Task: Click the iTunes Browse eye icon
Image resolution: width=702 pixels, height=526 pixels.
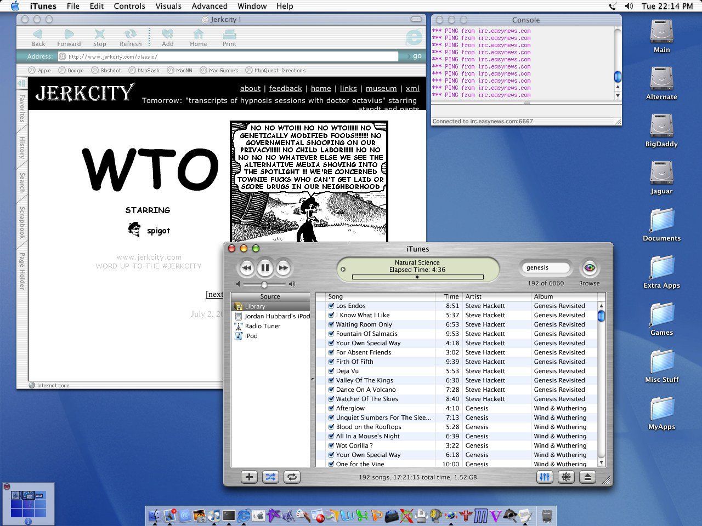Action: 590,268
